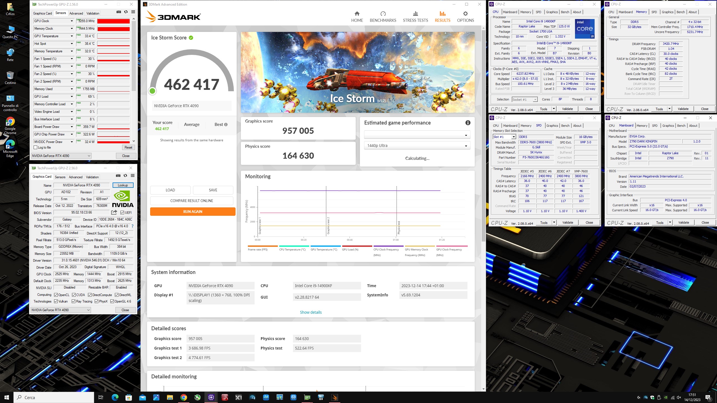Open About tab in CPU-Z Mainboard window
The image size is (717, 403).
(x=693, y=126)
